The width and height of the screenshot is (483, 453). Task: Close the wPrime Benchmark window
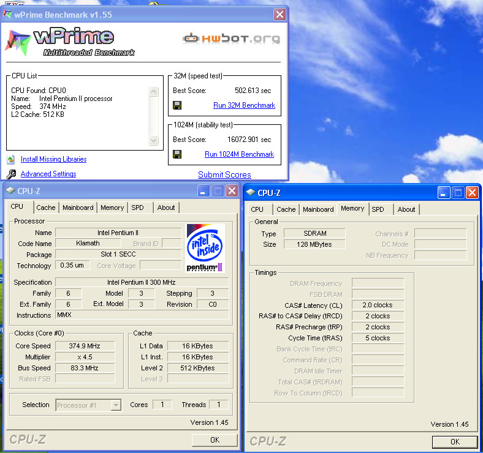click(x=280, y=15)
